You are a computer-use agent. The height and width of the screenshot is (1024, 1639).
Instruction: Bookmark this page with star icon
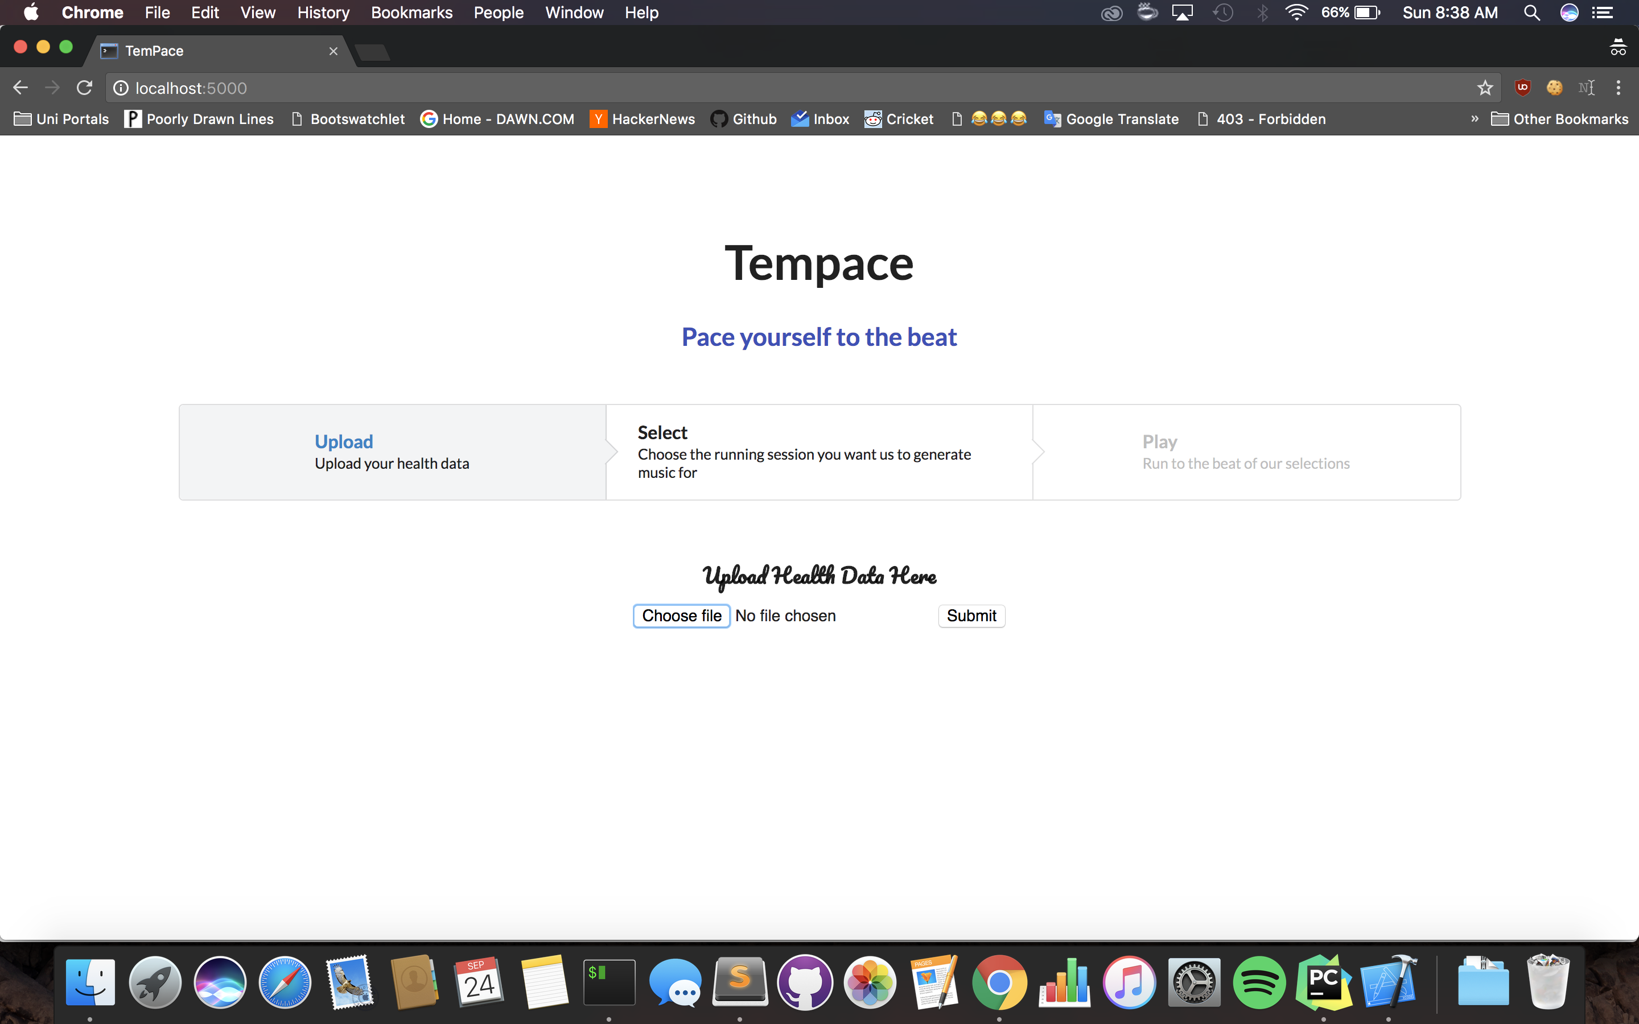[1485, 88]
